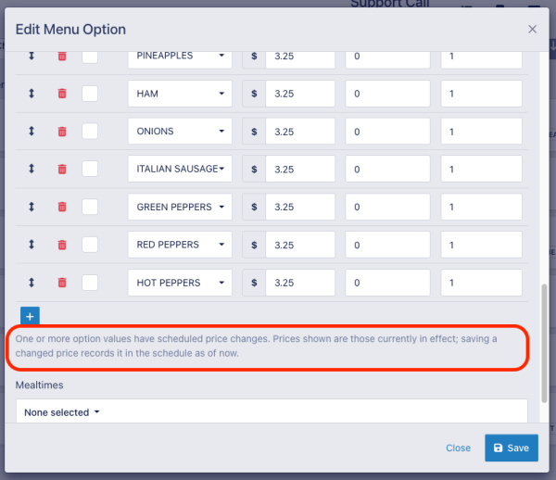Click the PINEAPPLES price input field

300,59
